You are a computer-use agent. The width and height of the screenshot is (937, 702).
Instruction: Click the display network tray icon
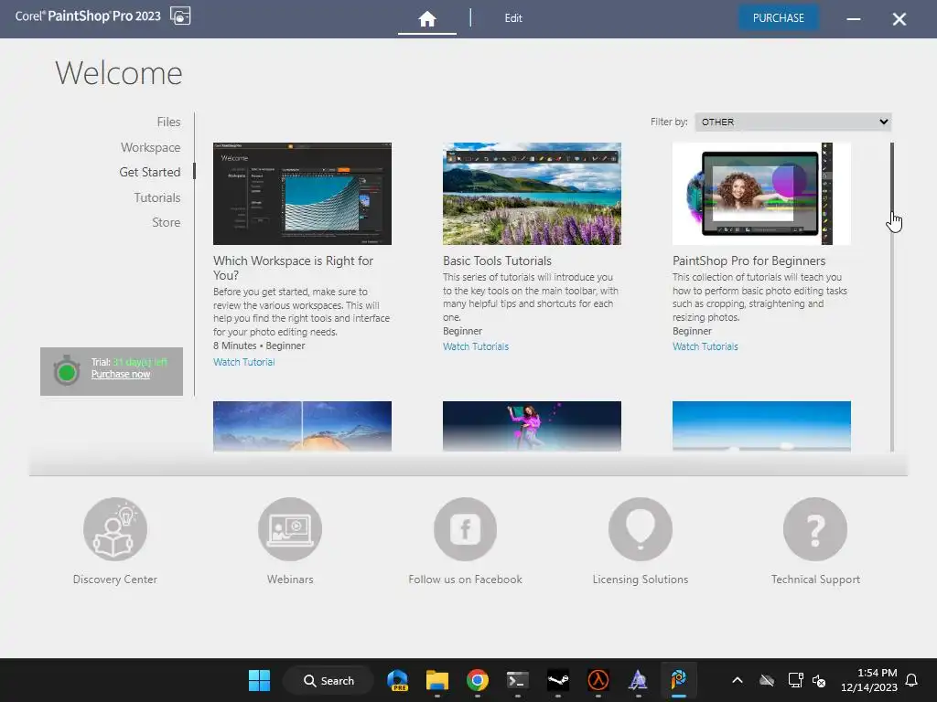click(x=795, y=680)
